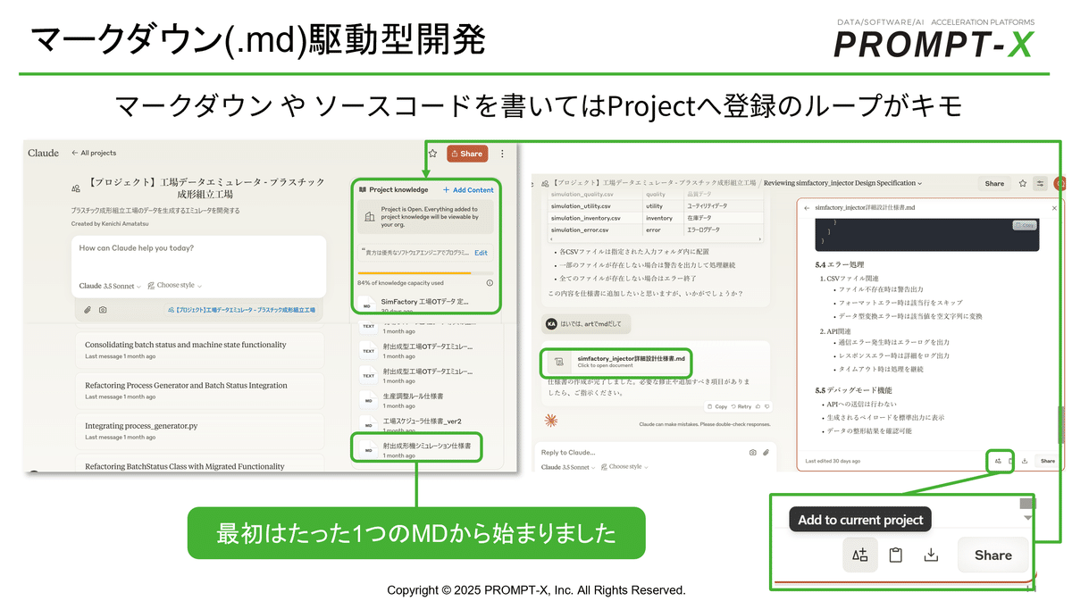Viewport: 1072px width, 601px height.
Task: Click the user avatar in chat header
Action: click(x=1059, y=183)
